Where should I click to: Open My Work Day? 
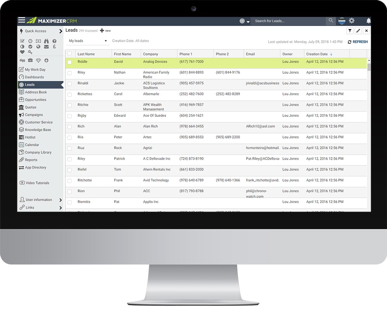pyautogui.click(x=35, y=70)
